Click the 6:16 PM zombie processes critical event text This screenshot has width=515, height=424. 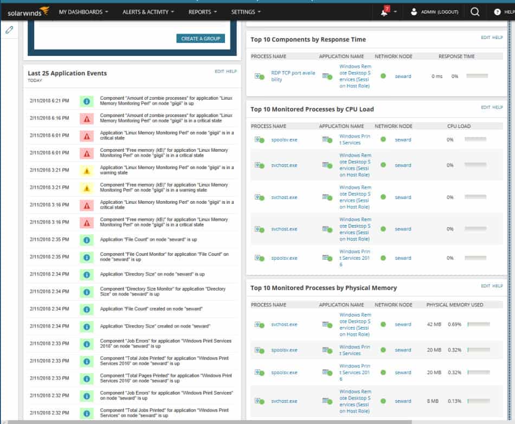point(166,118)
